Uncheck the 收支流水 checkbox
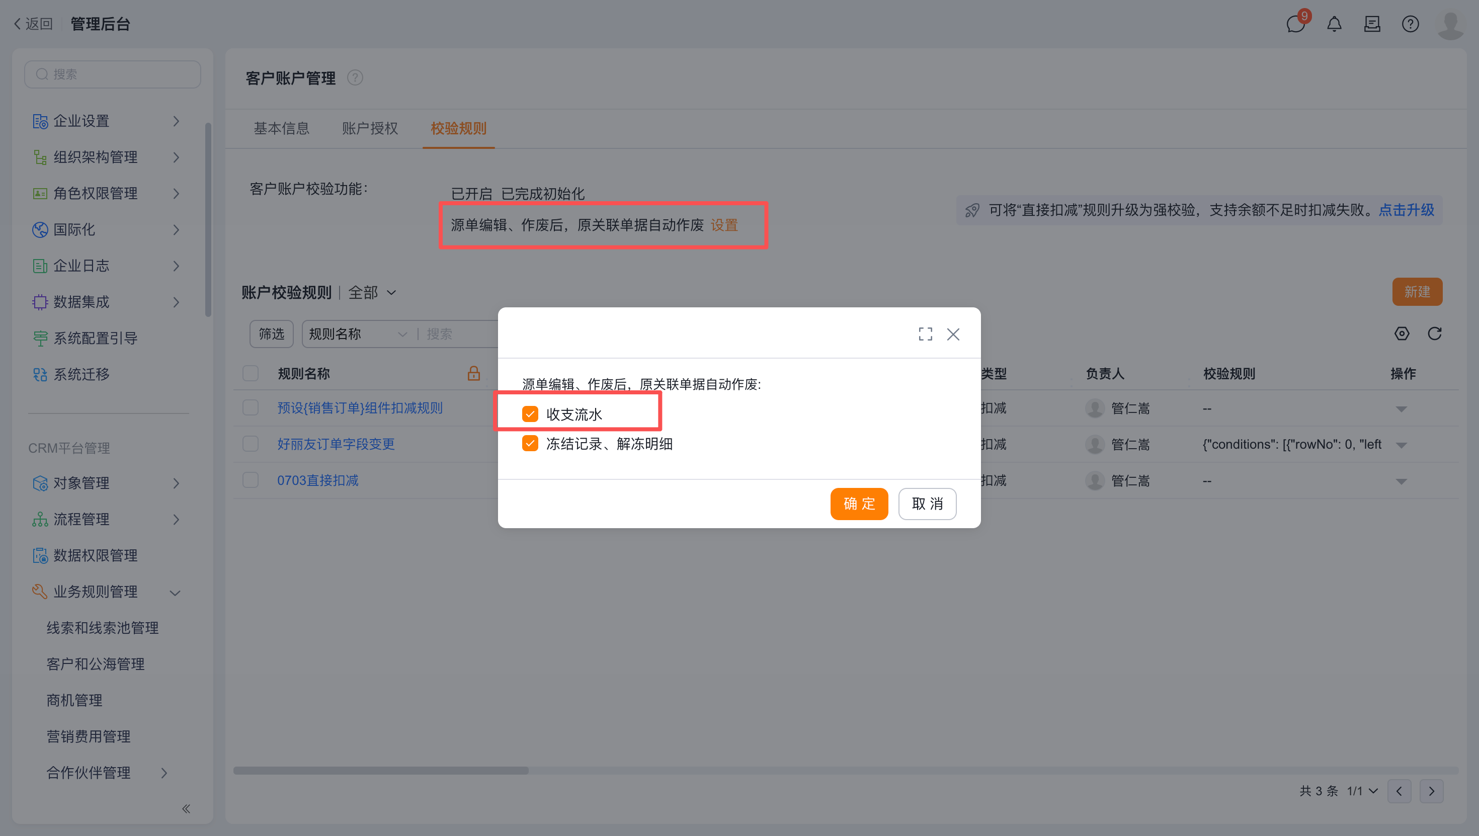 (530, 413)
